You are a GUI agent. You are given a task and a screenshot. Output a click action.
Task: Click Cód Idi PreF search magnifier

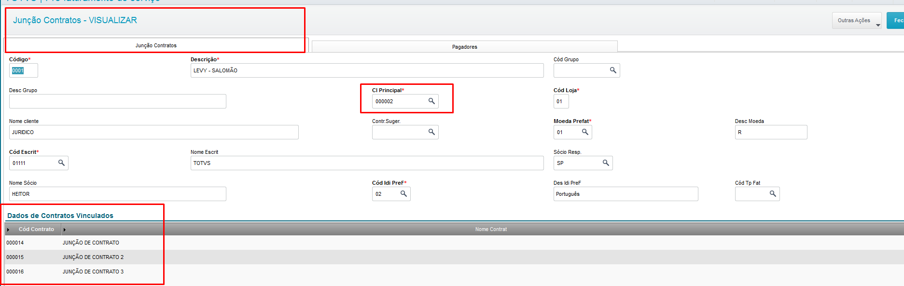tap(403, 194)
